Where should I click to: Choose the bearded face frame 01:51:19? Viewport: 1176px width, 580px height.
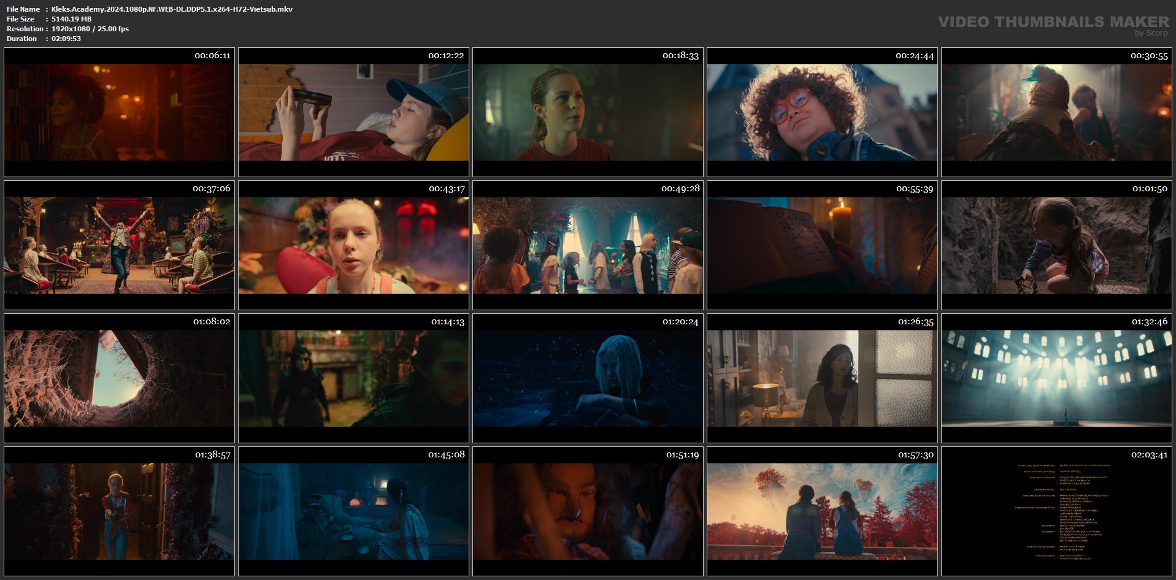[588, 511]
